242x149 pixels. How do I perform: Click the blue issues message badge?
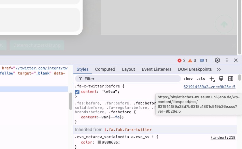pos(203,61)
